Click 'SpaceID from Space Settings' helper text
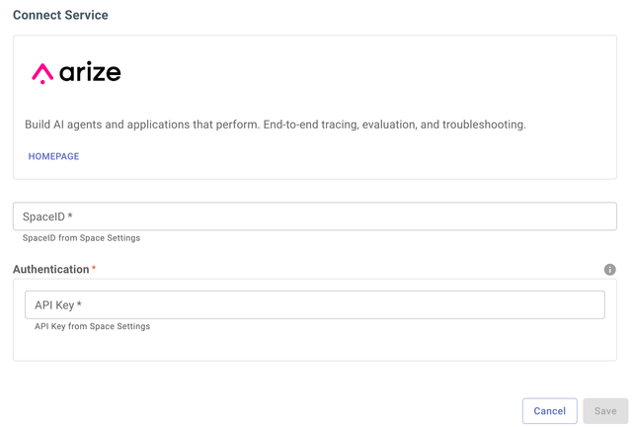Screen dimensions: 632x427 pyautogui.click(x=81, y=238)
